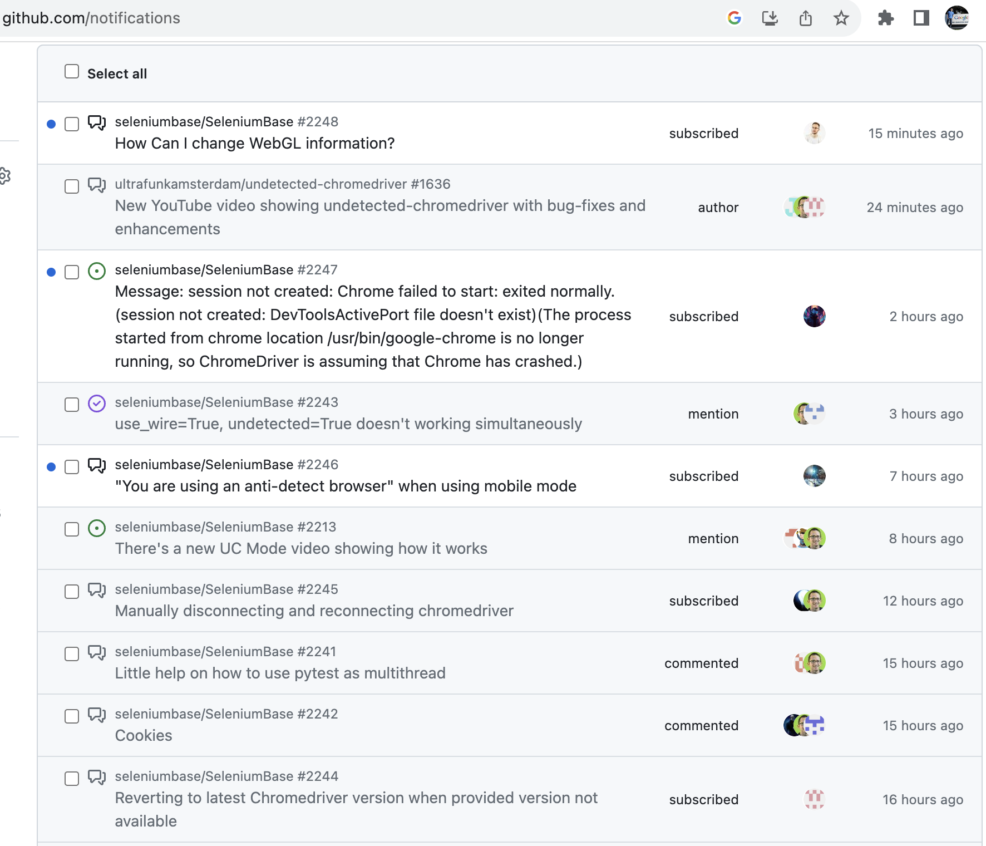Open the browser extensions puzzle icon
986x846 pixels.
[885, 18]
